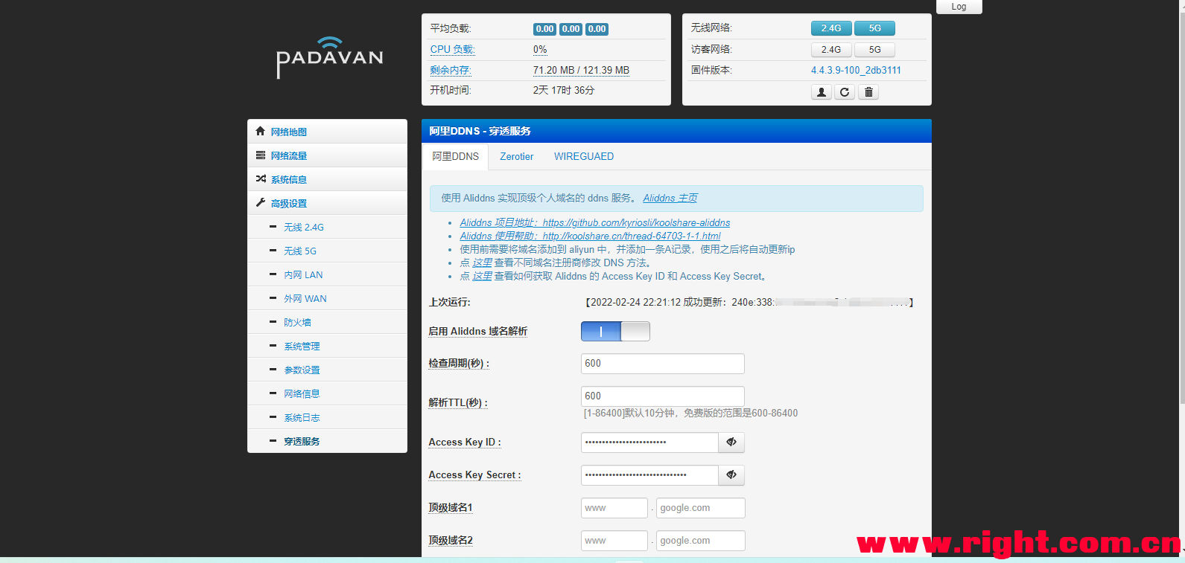
Task: Open 外网 WAN settings
Action: 327,298
